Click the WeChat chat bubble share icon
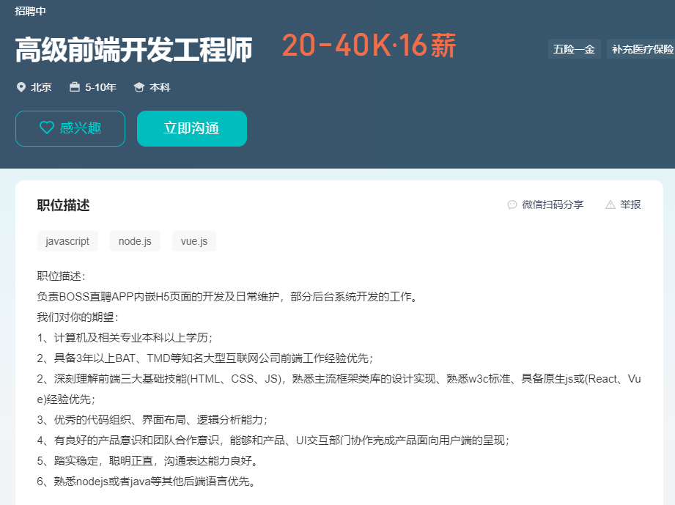 click(x=512, y=204)
